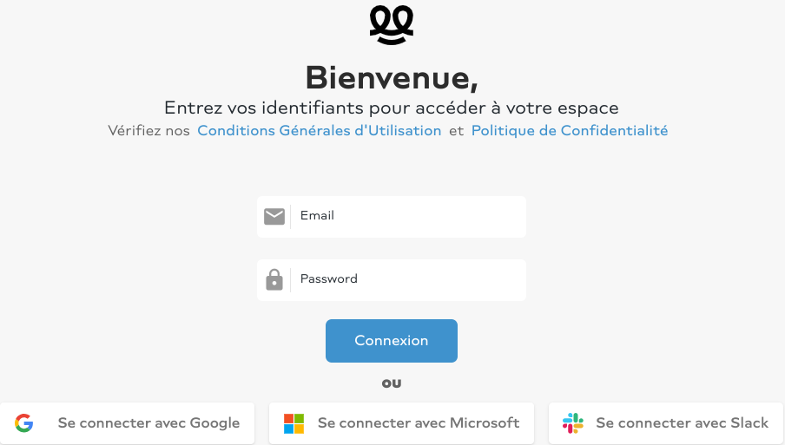Viewport: 785px width, 445px height.
Task: Choose Se connecter avec Slack label
Action: (x=682, y=423)
